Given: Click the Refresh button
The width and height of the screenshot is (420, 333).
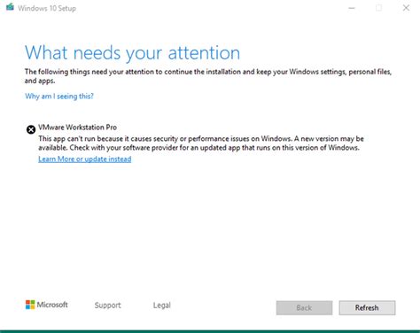Looking at the screenshot, I should click(367, 308).
